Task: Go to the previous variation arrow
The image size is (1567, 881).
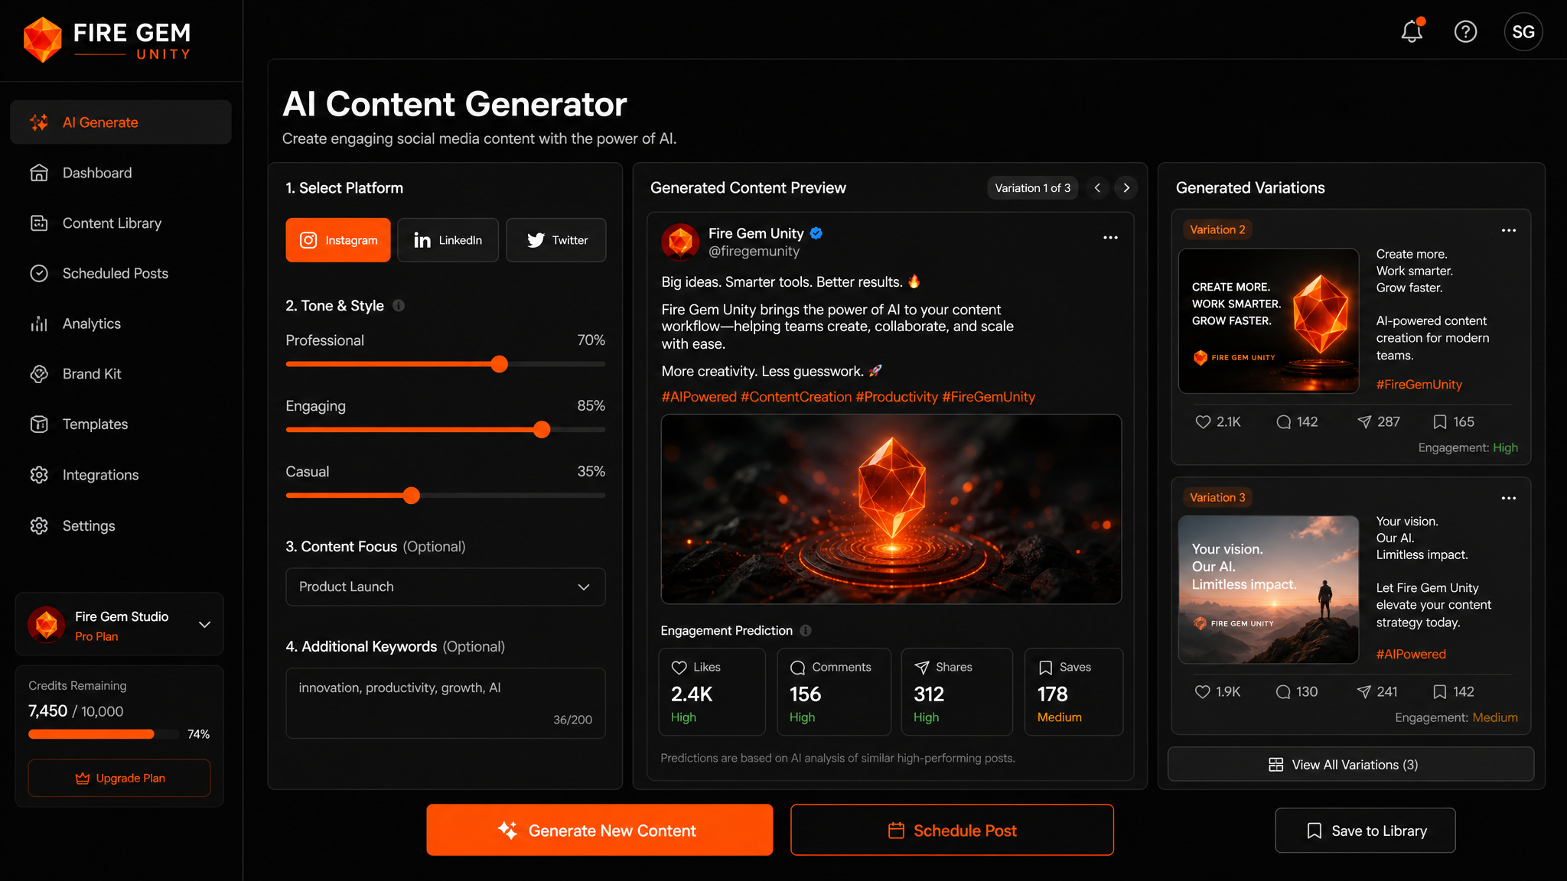Action: coord(1097,188)
